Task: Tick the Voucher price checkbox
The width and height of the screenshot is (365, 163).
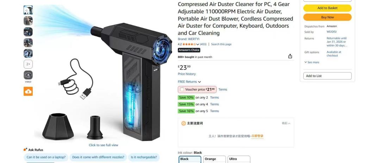Action: tap(182, 89)
